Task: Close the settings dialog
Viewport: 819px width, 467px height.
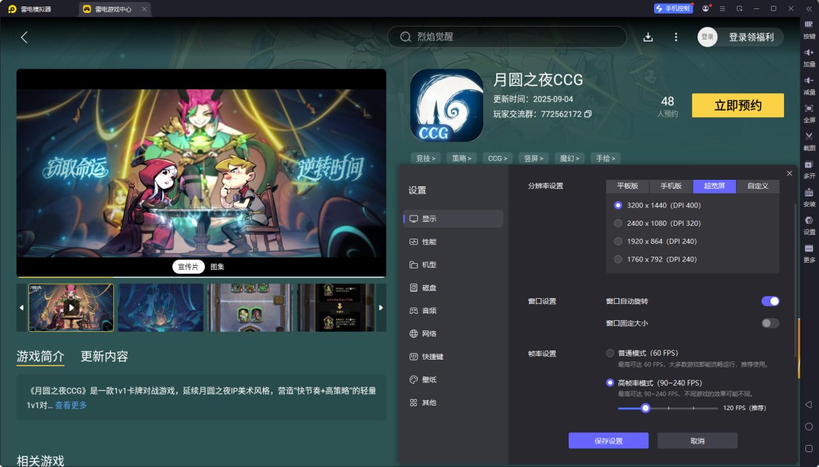Action: (789, 173)
